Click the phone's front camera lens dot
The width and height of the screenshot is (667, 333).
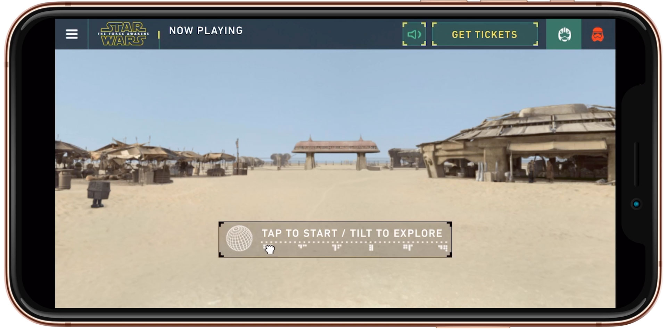tap(636, 204)
